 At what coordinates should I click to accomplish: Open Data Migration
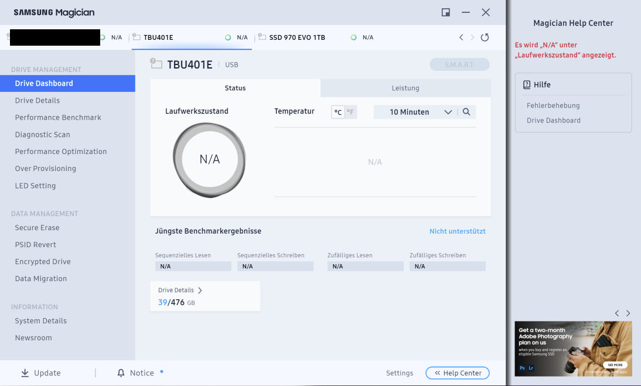tap(41, 279)
